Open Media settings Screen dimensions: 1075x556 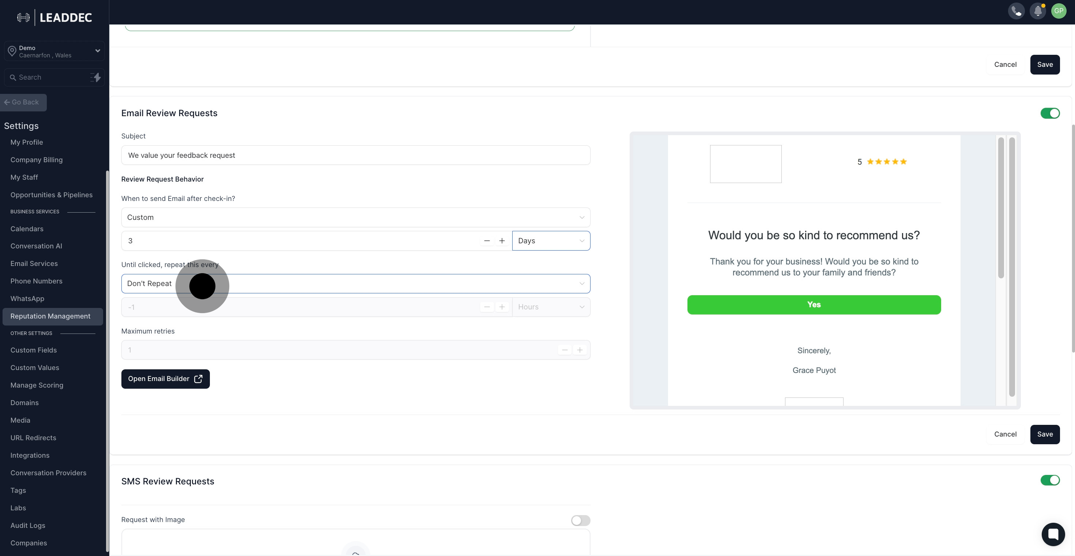point(20,420)
